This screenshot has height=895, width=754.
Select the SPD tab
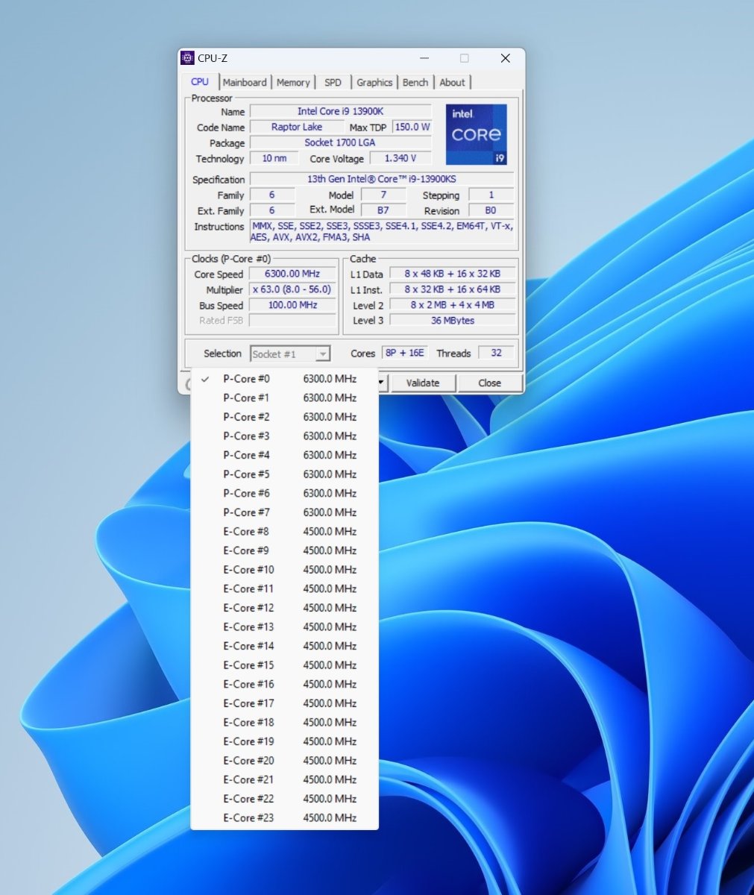[x=333, y=83]
